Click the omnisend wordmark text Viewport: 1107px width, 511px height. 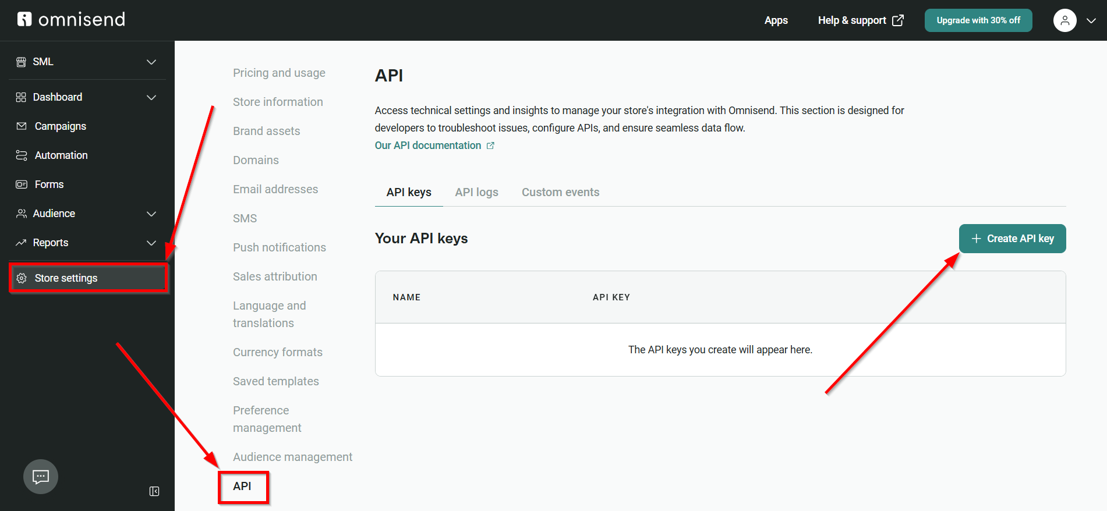[x=82, y=20]
